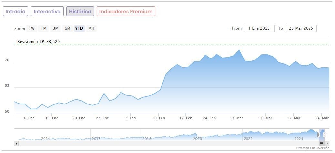Set zoom range to 1M
The height and width of the screenshot is (153, 335).
[44, 28]
